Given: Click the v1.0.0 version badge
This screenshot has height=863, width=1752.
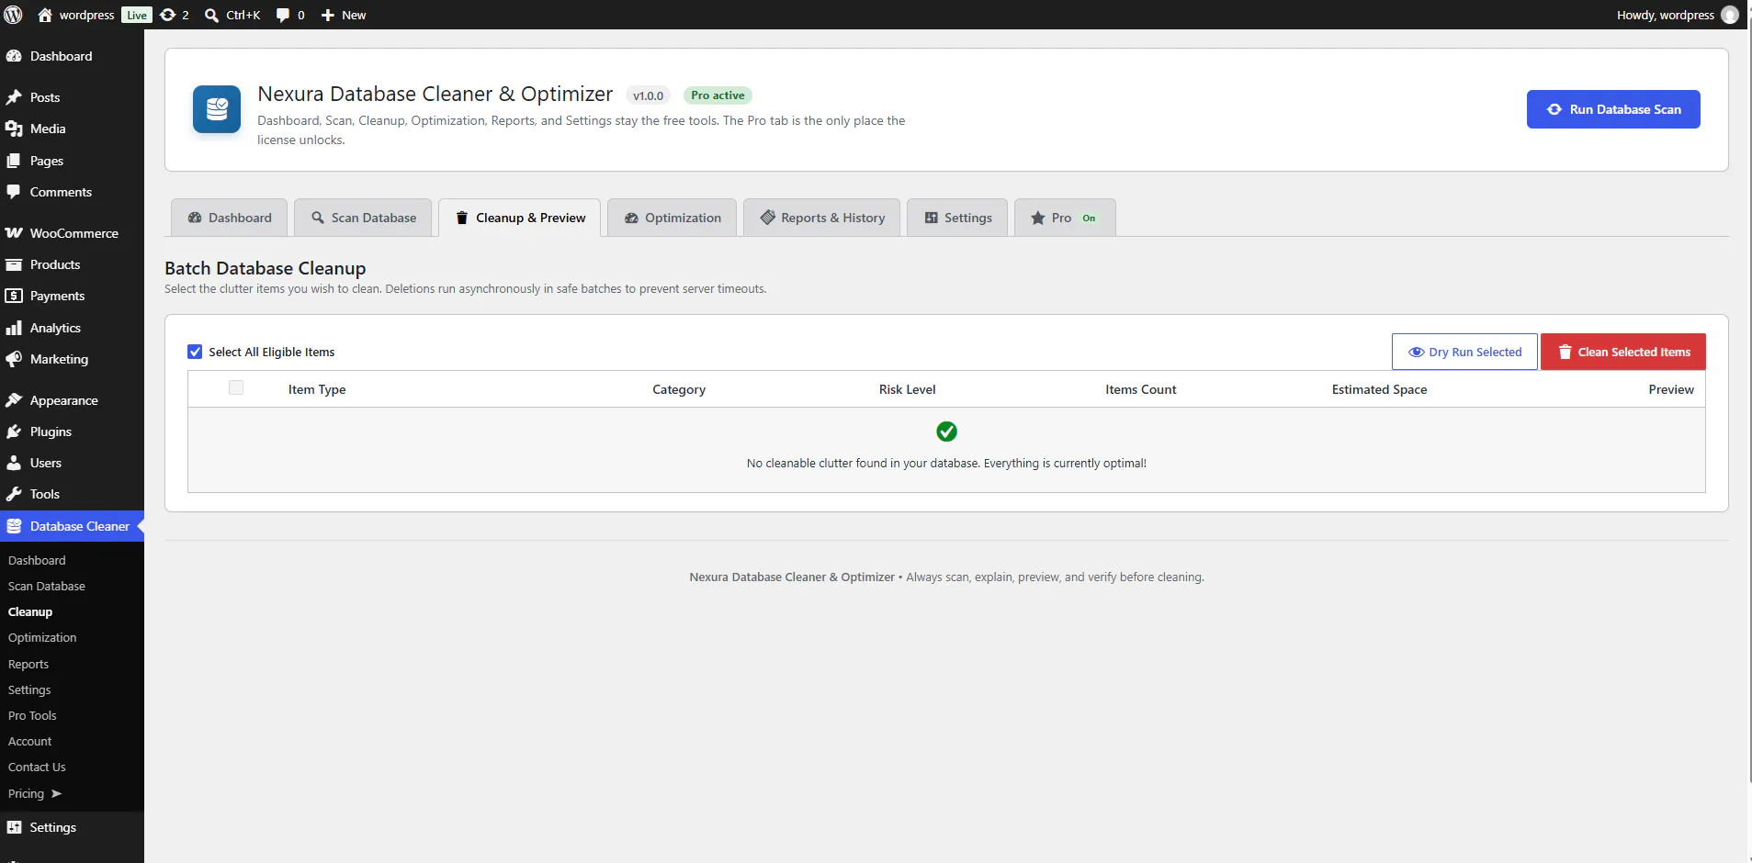Looking at the screenshot, I should 648,95.
